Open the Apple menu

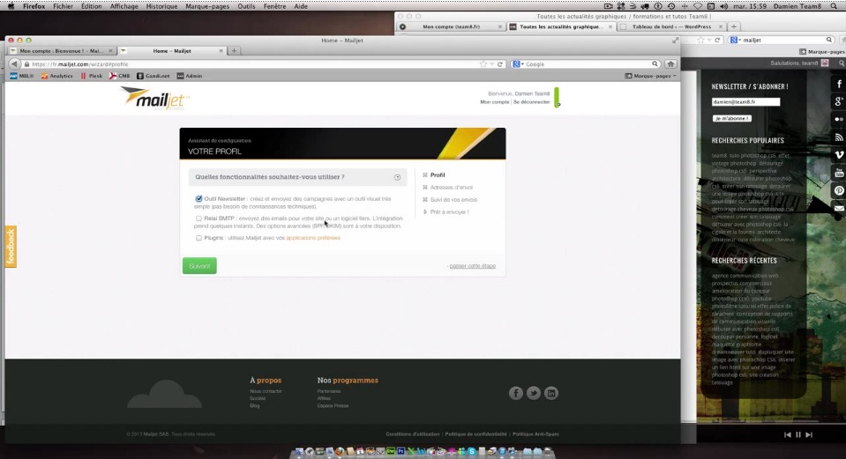pyautogui.click(x=11, y=6)
